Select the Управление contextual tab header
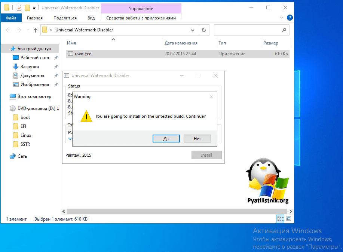343x252 pixels. click(141, 9)
